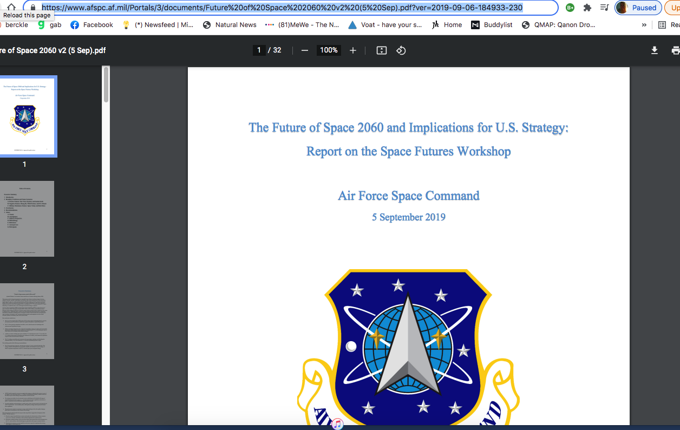The width and height of the screenshot is (680, 430).
Task: Click the URL address bar
Action: (290, 8)
